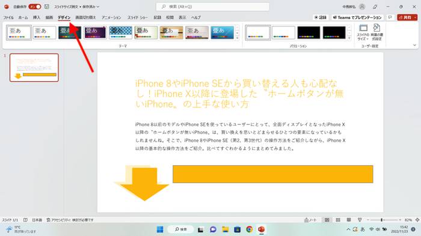
Task: Switch to Reading view icon
Action: pyautogui.click(x=349, y=220)
